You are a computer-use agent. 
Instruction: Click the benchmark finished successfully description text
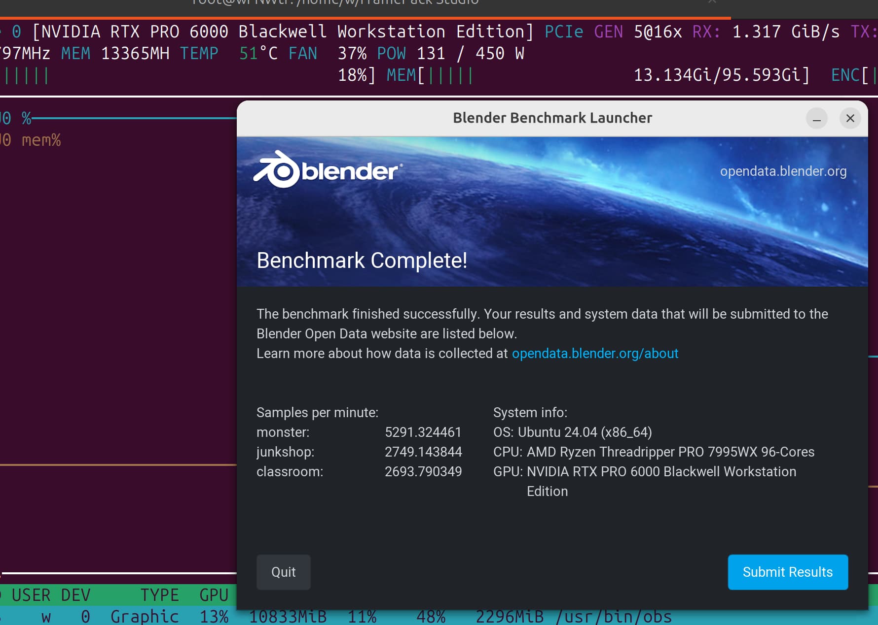542,324
